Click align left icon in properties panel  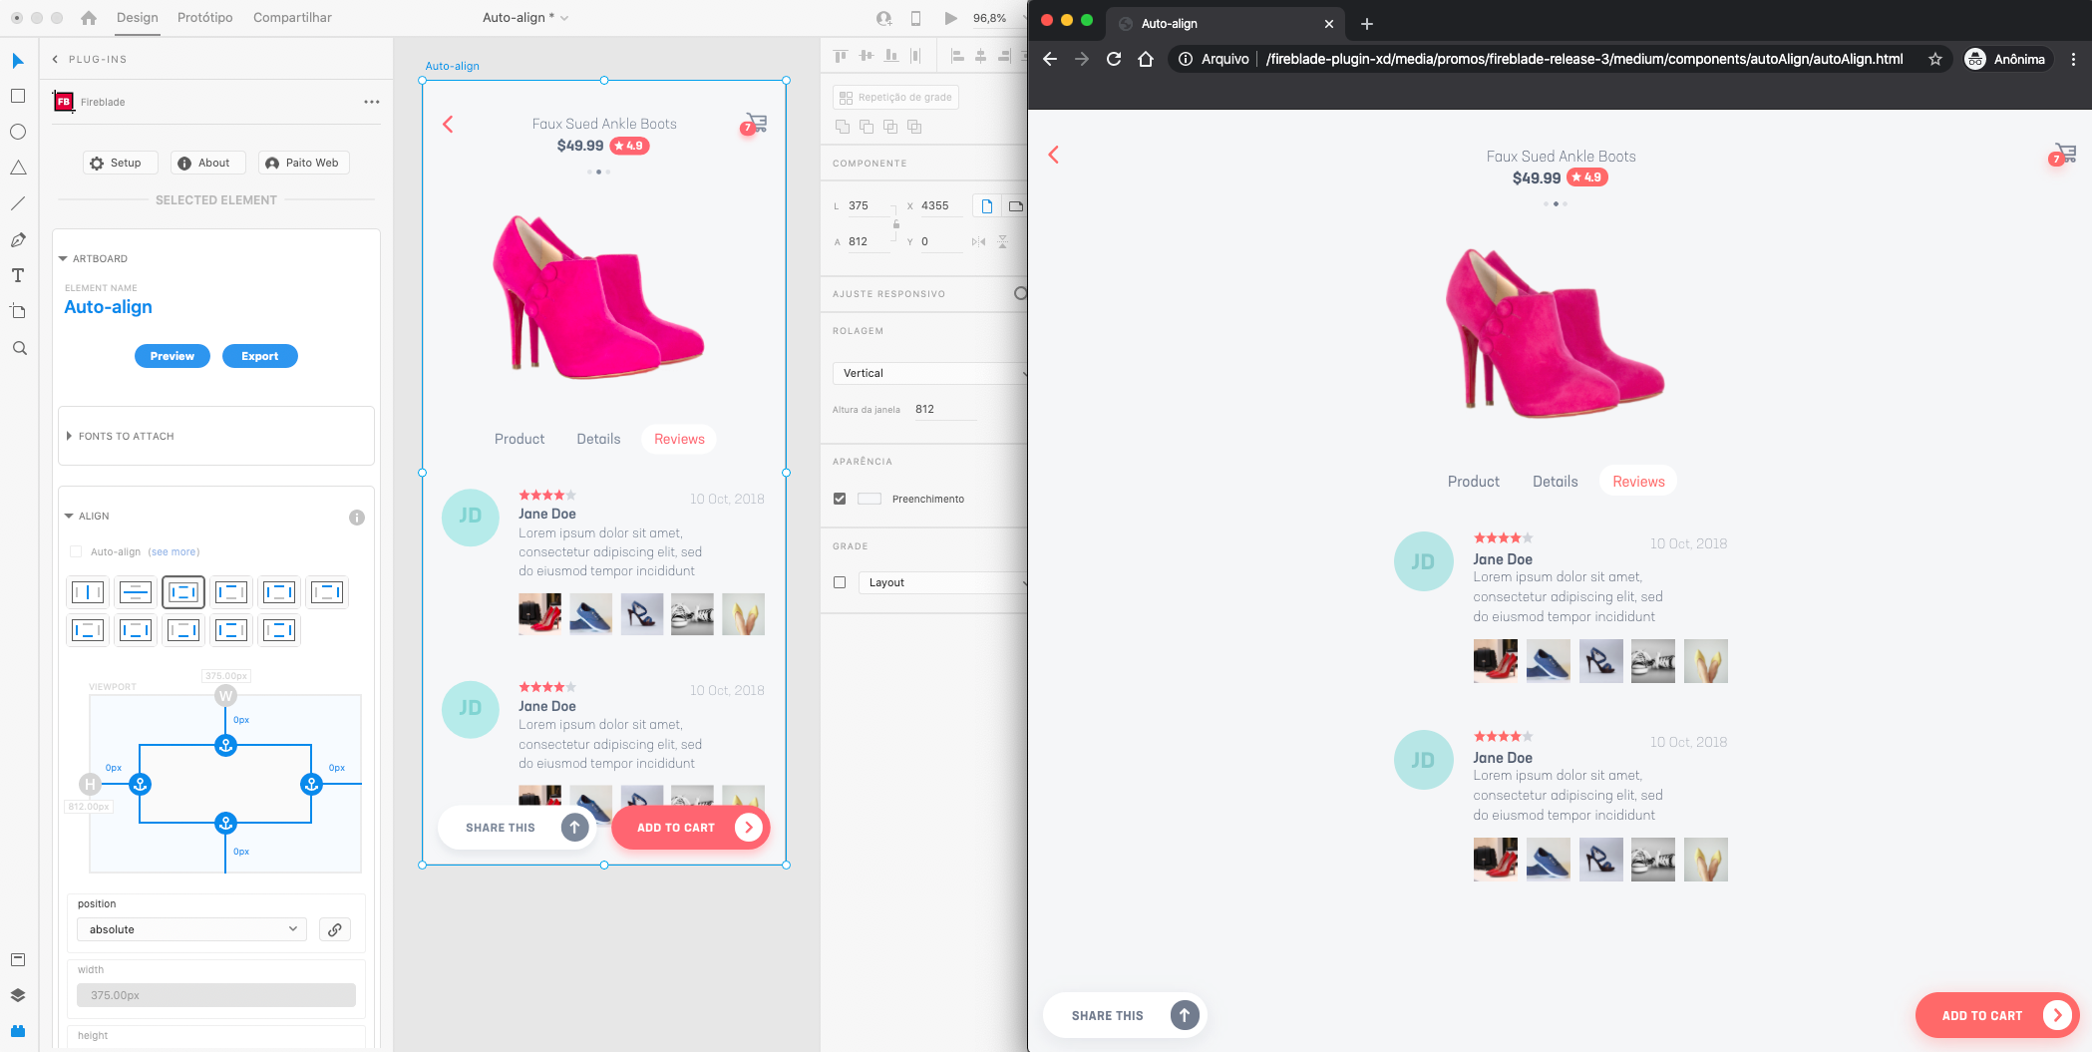[x=957, y=56]
